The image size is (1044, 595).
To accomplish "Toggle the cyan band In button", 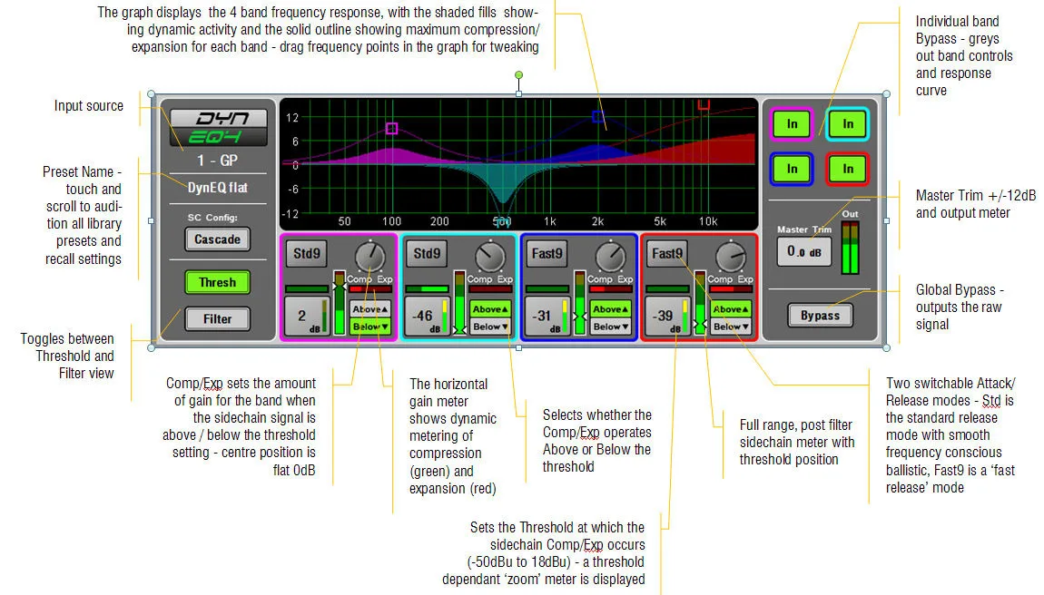I will tap(848, 123).
